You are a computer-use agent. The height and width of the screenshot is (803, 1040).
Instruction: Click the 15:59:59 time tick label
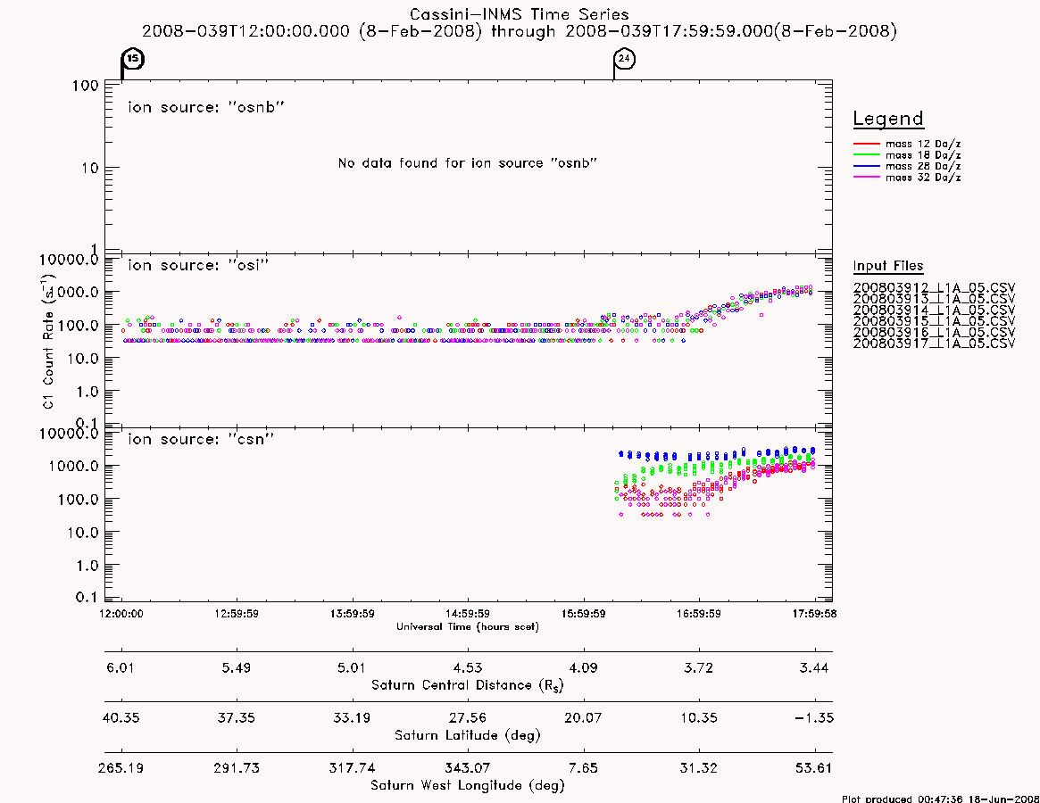[583, 614]
